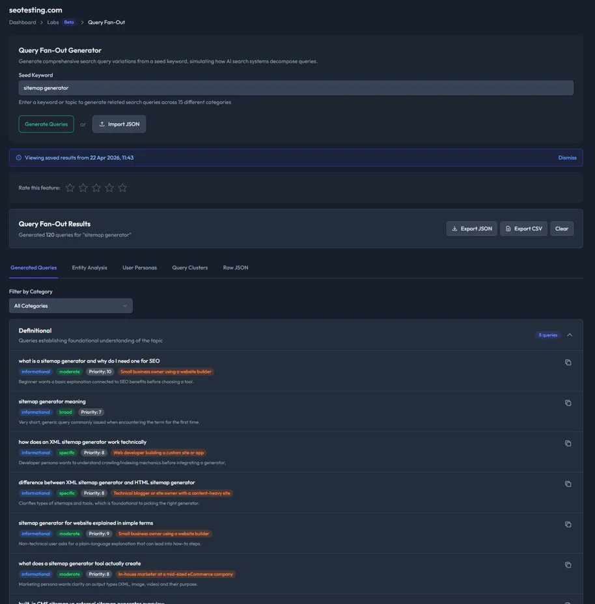Select the 'sitemap generator meaning' query title
The height and width of the screenshot is (604, 595).
[x=52, y=402]
